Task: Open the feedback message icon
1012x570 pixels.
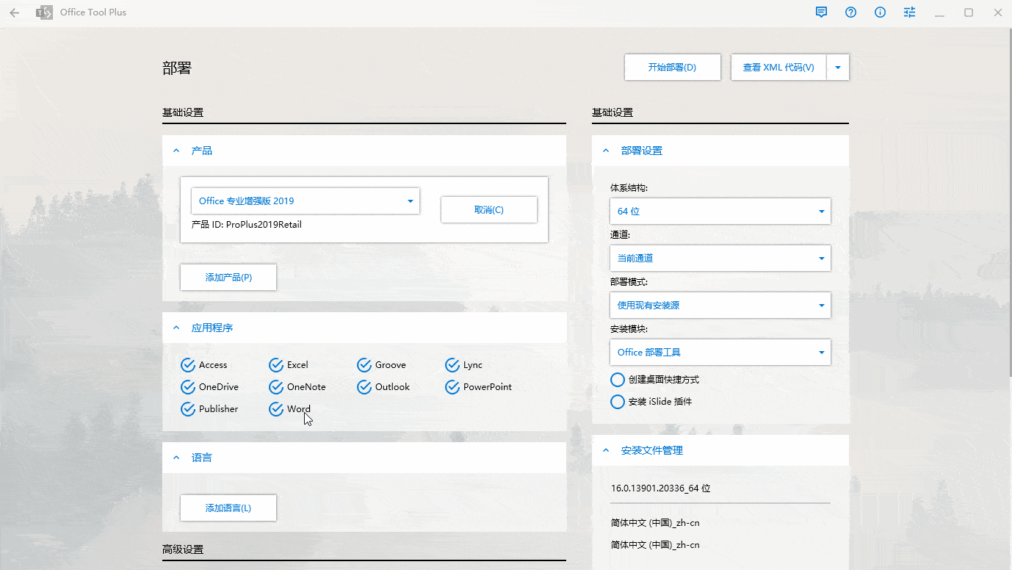Action: click(821, 12)
